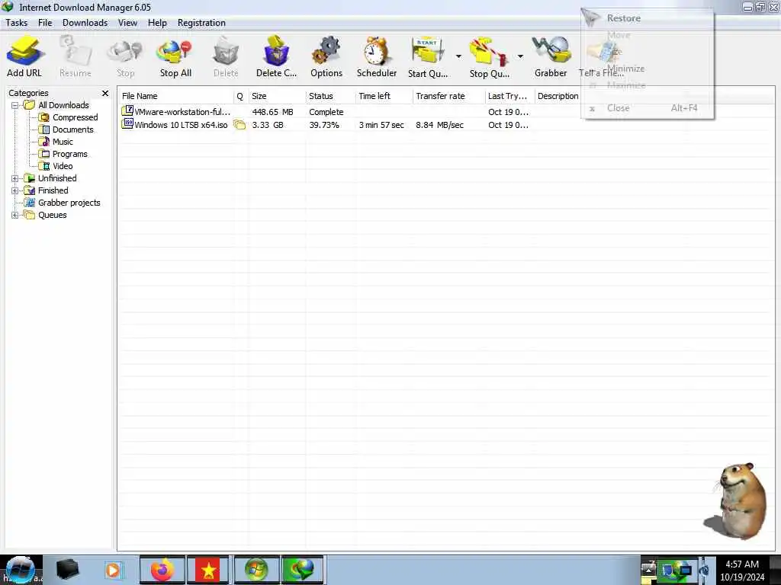Click the queue folder icon in Windows 10 row
Image resolution: width=781 pixels, height=585 pixels.
(239, 125)
